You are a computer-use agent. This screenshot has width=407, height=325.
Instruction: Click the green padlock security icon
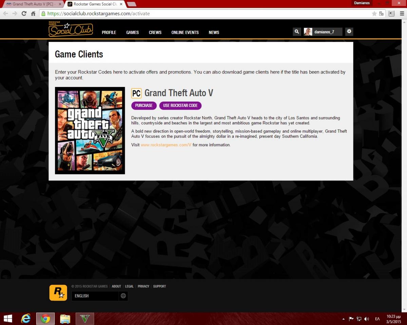pos(43,14)
